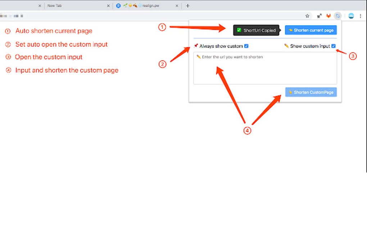Open the Chrome profile avatar

point(350,16)
